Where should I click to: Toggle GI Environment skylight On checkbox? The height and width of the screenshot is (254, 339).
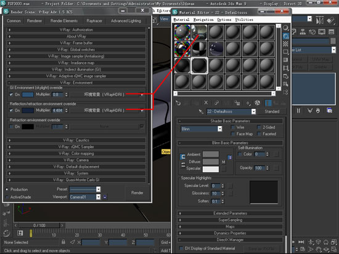11,94
